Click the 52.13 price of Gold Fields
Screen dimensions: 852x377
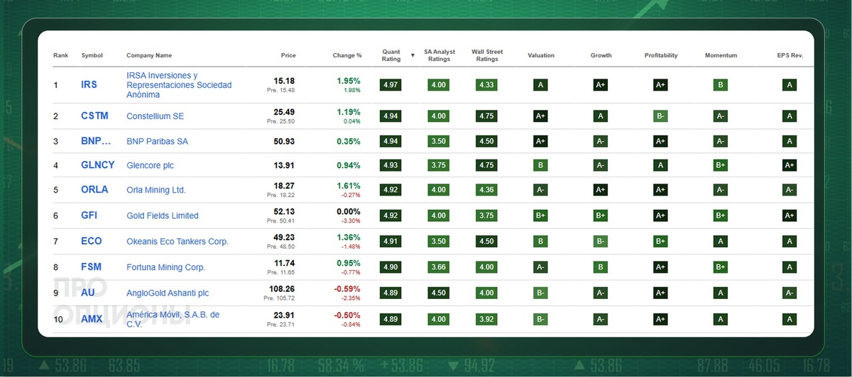(x=285, y=212)
